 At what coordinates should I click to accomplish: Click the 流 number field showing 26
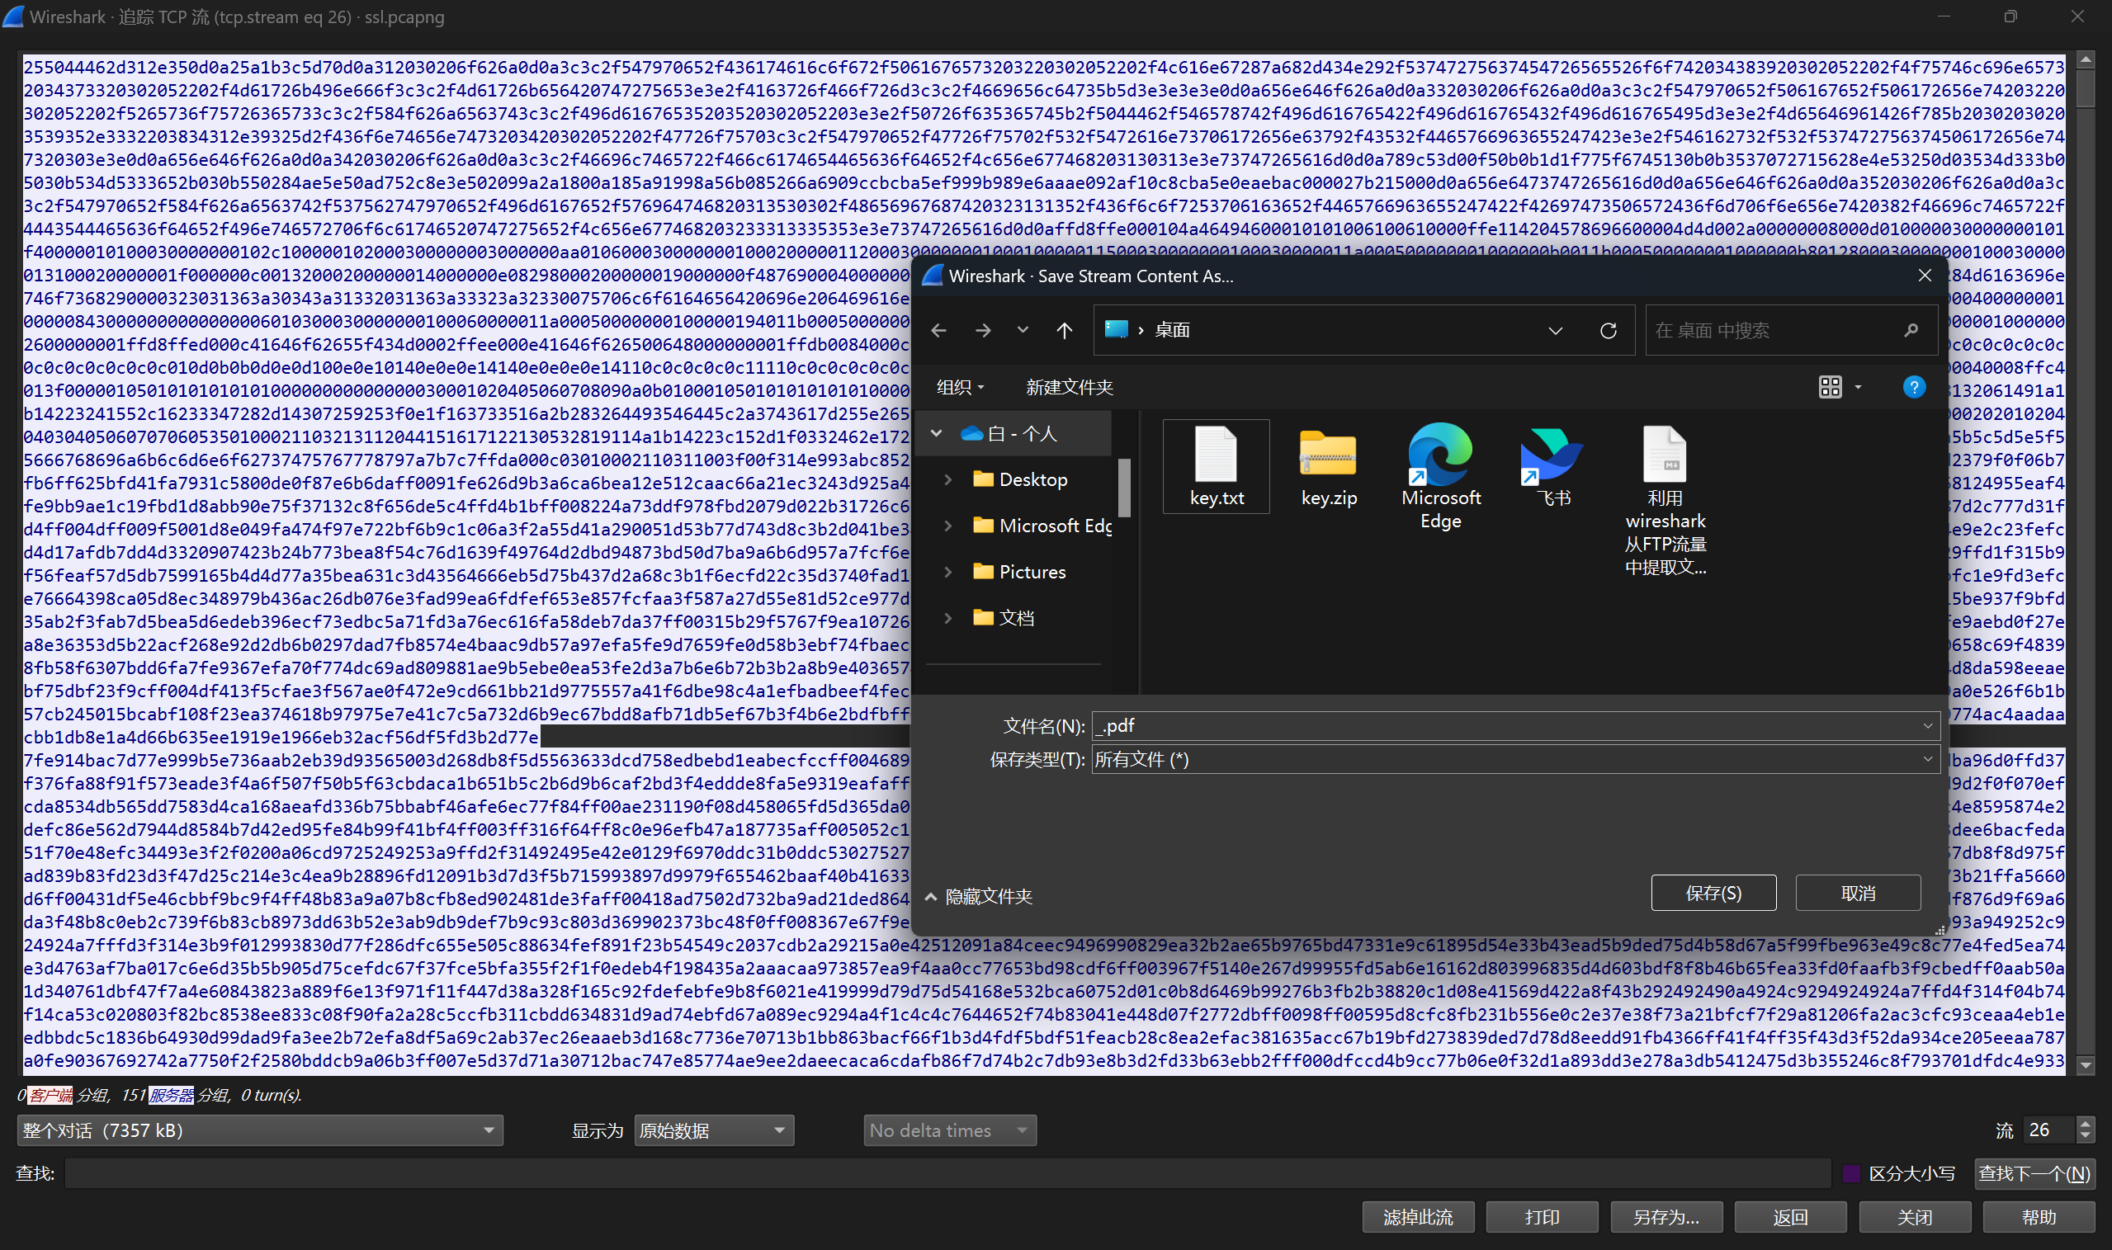(2048, 1130)
